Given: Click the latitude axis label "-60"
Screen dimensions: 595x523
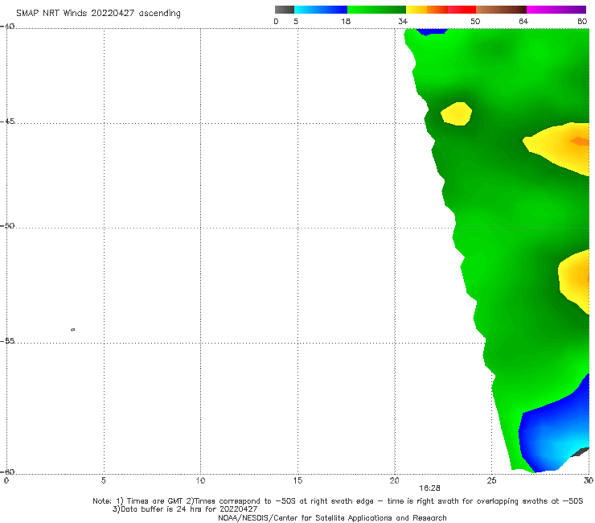Looking at the screenshot, I should click(x=7, y=472).
